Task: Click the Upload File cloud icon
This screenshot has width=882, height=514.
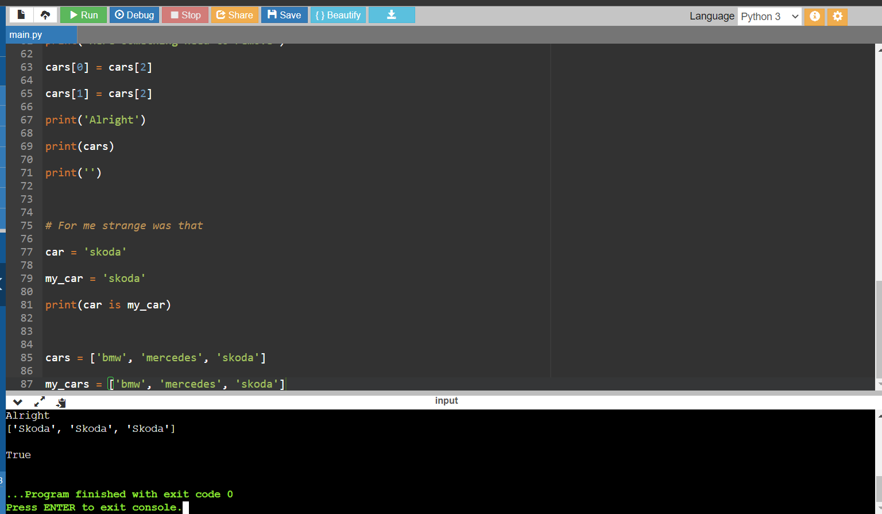Action: pos(45,15)
